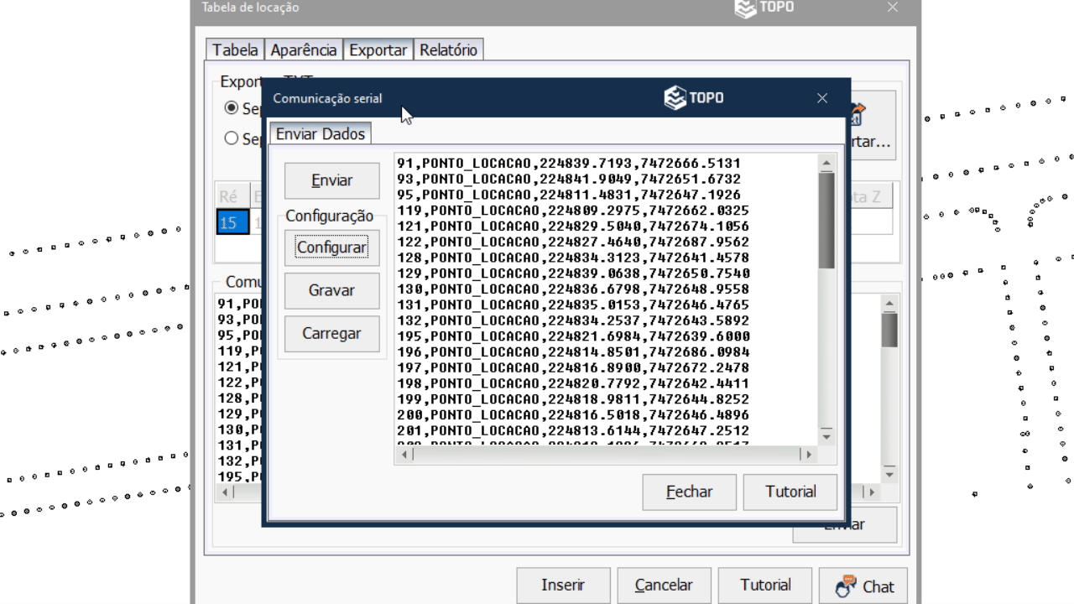The height and width of the screenshot is (604, 1074).
Task: Select the Enviar Dados tab
Action: pos(321,133)
